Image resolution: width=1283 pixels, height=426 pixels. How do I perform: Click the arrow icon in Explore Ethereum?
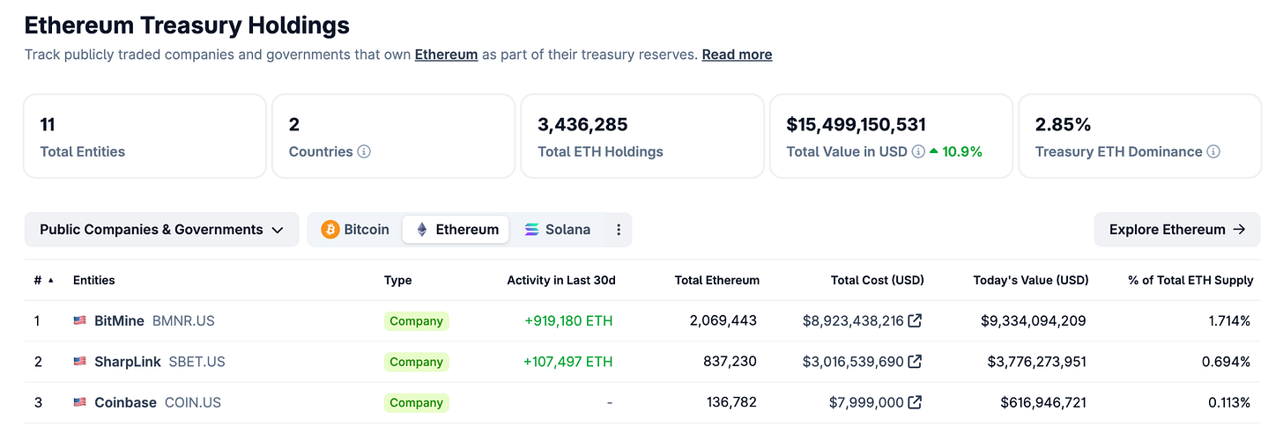[x=1239, y=230]
